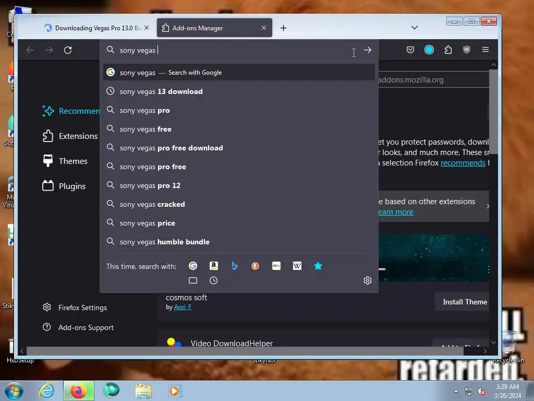Click the cosmos soft theme preview image
Screen dimensions: 534x401
434,258
